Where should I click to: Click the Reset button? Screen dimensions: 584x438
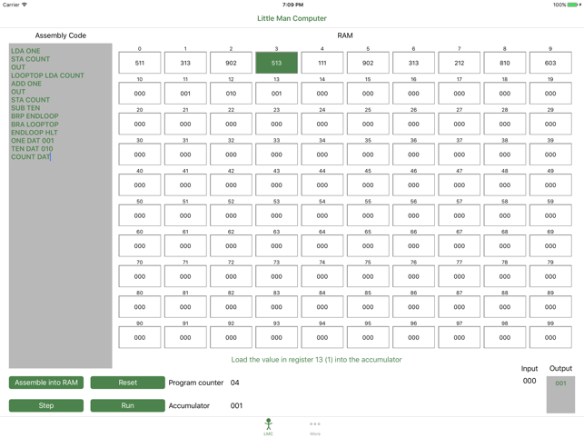tap(127, 383)
